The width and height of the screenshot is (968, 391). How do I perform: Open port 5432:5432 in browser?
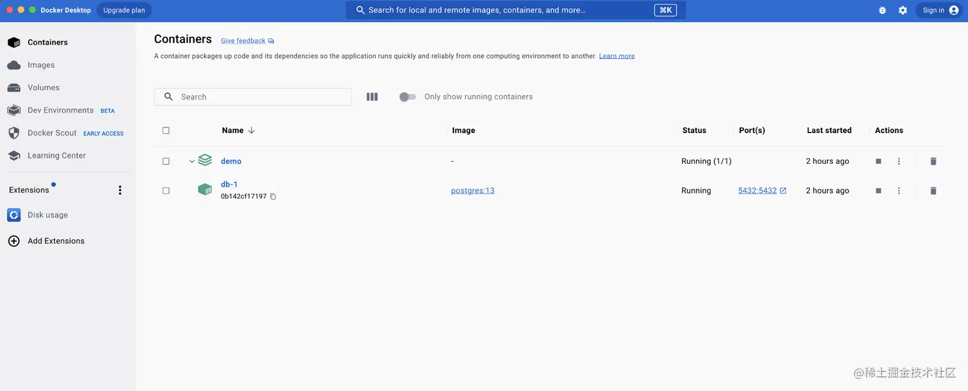(x=762, y=191)
